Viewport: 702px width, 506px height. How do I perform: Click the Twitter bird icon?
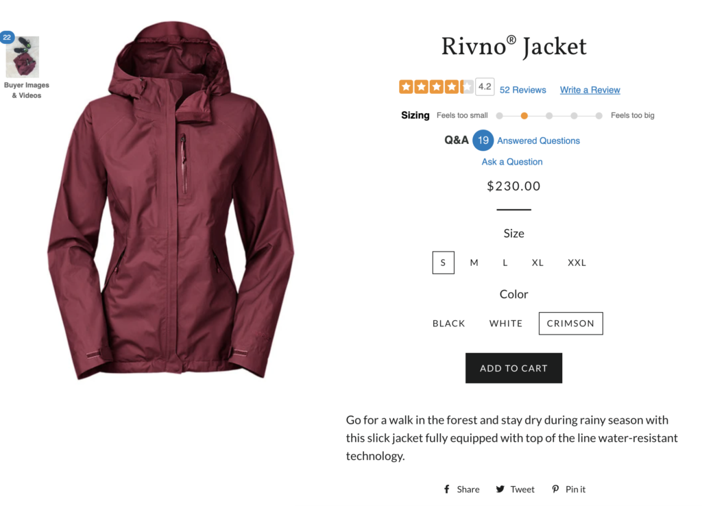500,489
